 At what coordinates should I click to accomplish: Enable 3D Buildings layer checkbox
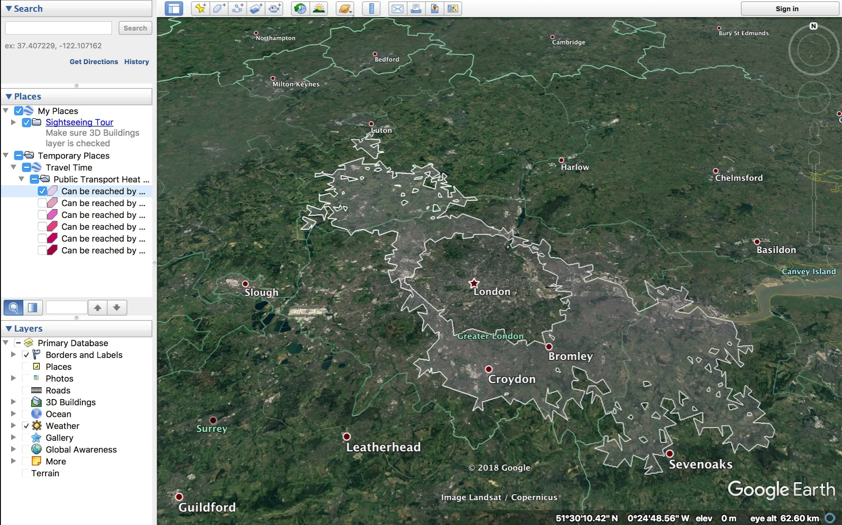click(x=26, y=402)
